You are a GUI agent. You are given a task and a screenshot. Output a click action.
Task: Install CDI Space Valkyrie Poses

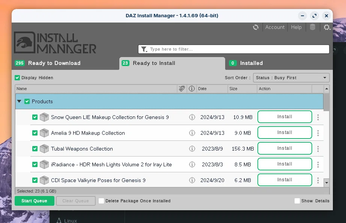[285, 180]
